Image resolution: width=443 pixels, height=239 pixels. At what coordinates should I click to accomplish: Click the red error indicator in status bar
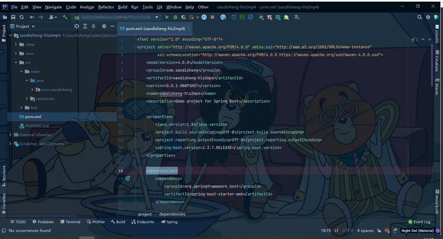pos(388,231)
